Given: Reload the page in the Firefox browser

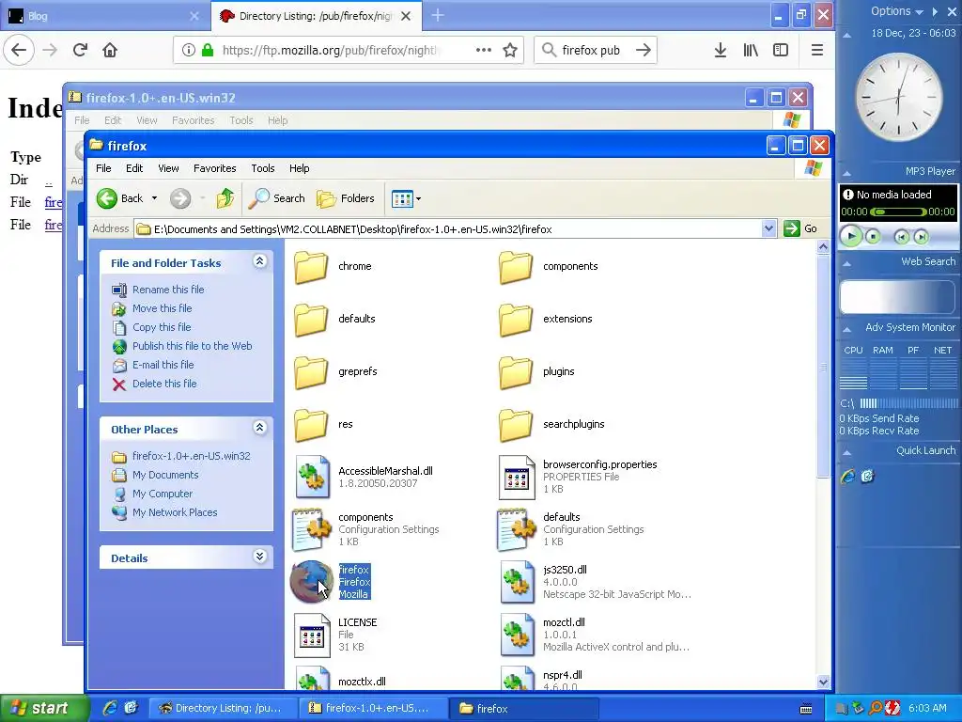Looking at the screenshot, I should click(x=80, y=50).
